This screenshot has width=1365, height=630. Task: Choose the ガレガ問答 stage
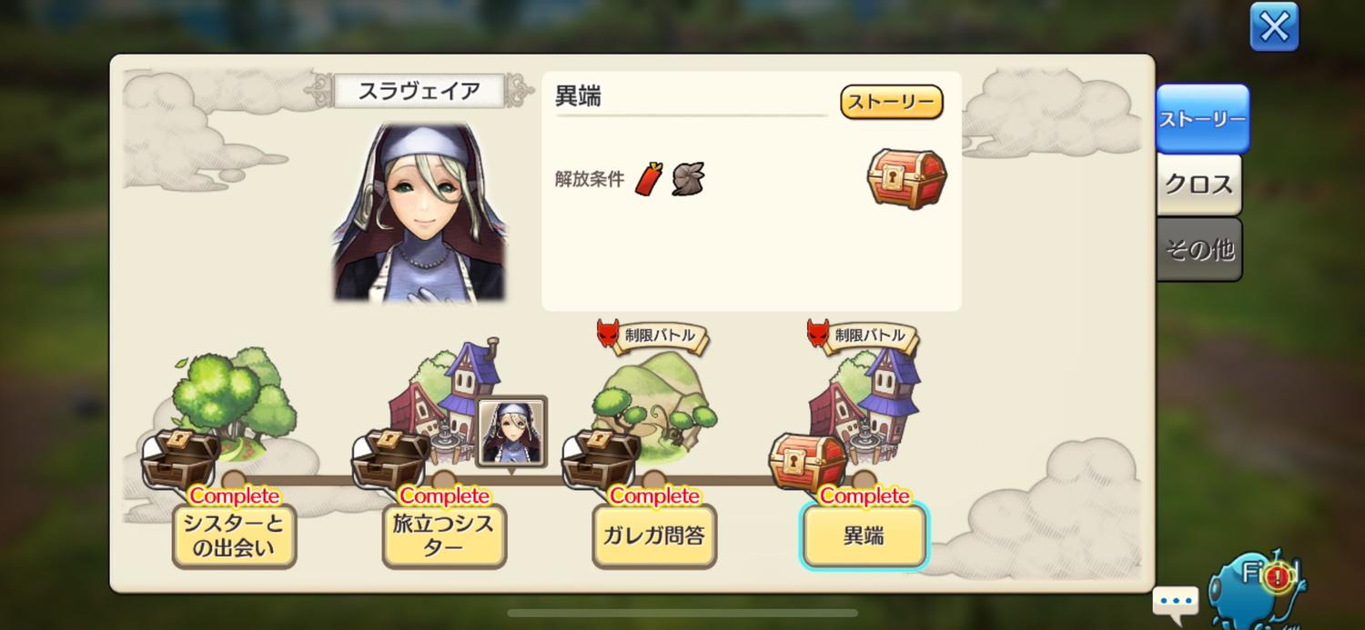(x=654, y=536)
